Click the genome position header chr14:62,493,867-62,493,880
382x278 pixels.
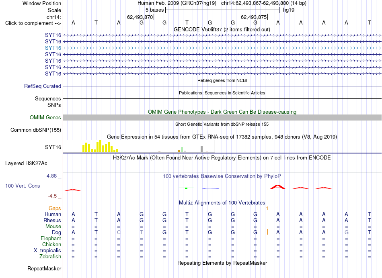tap(255, 3)
